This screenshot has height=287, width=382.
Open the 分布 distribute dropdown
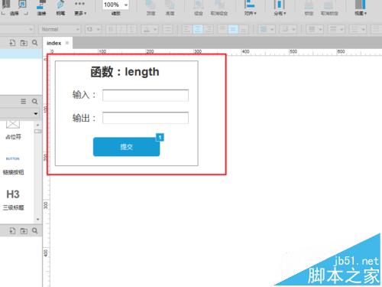pos(280,8)
